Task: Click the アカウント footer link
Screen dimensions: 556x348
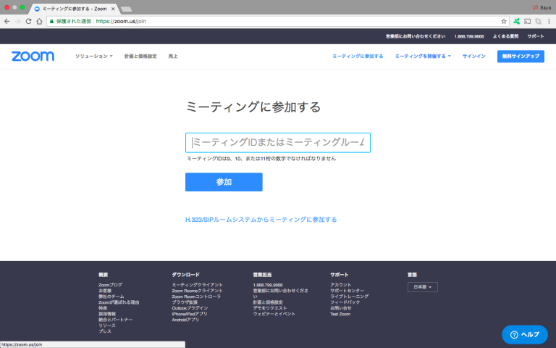Action: [340, 285]
